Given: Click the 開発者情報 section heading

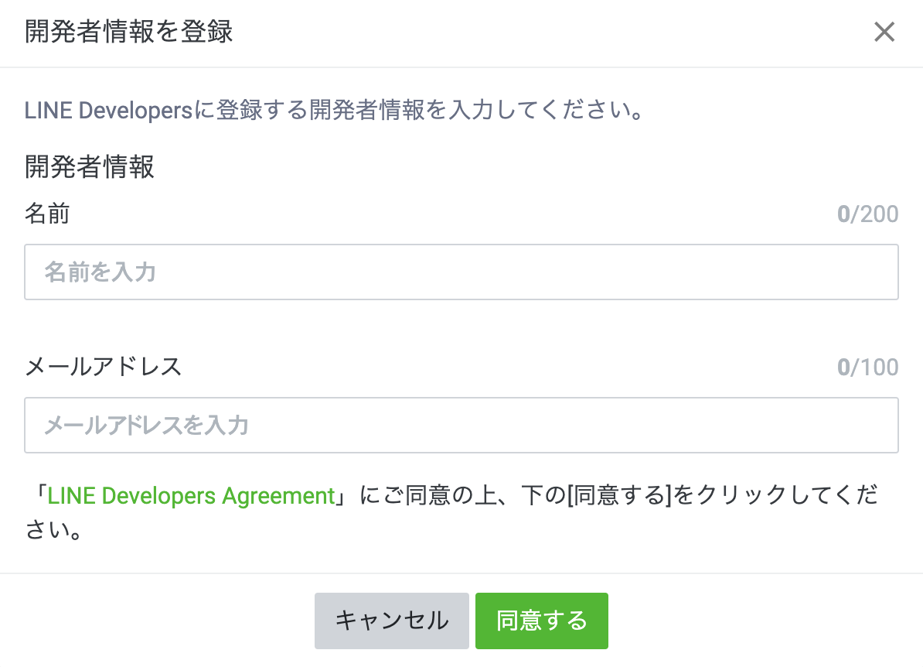Looking at the screenshot, I should coord(90,167).
